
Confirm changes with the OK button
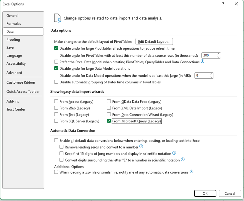click(x=205, y=193)
